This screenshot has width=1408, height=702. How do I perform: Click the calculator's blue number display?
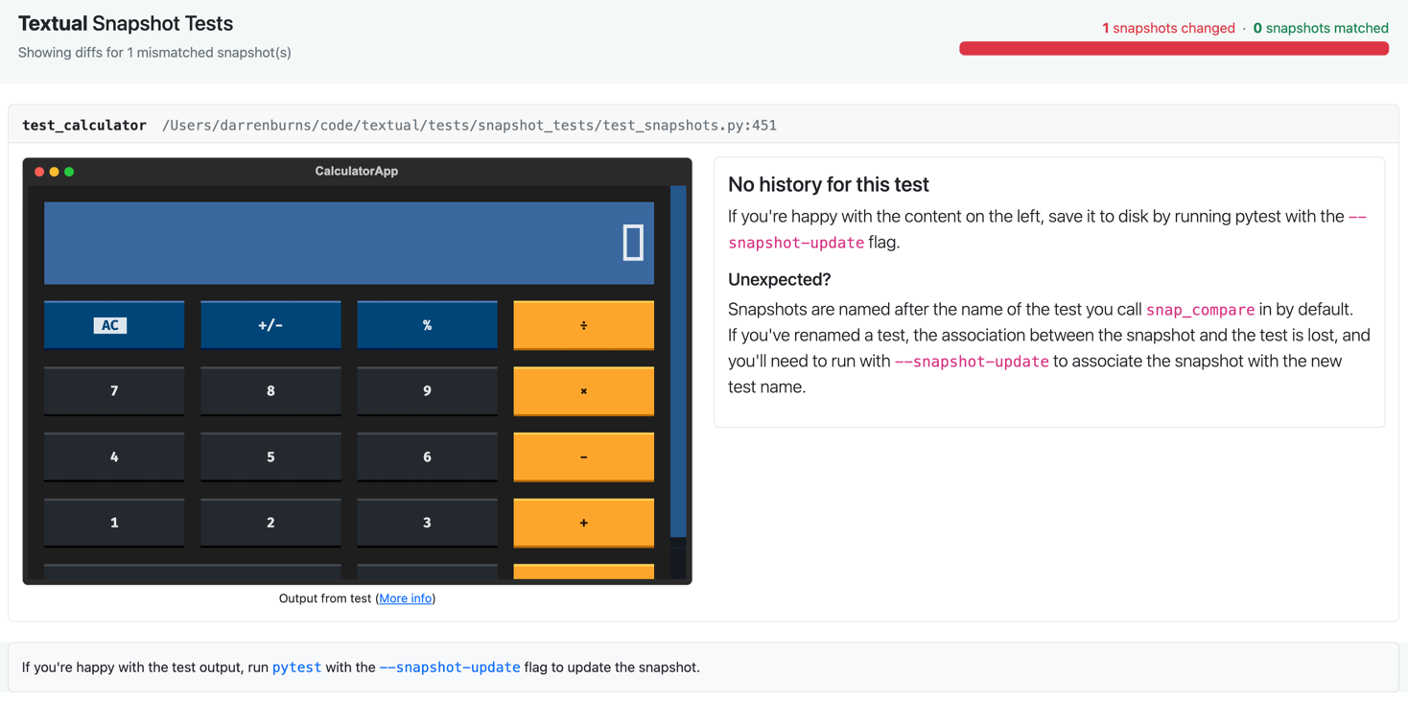[x=349, y=243]
